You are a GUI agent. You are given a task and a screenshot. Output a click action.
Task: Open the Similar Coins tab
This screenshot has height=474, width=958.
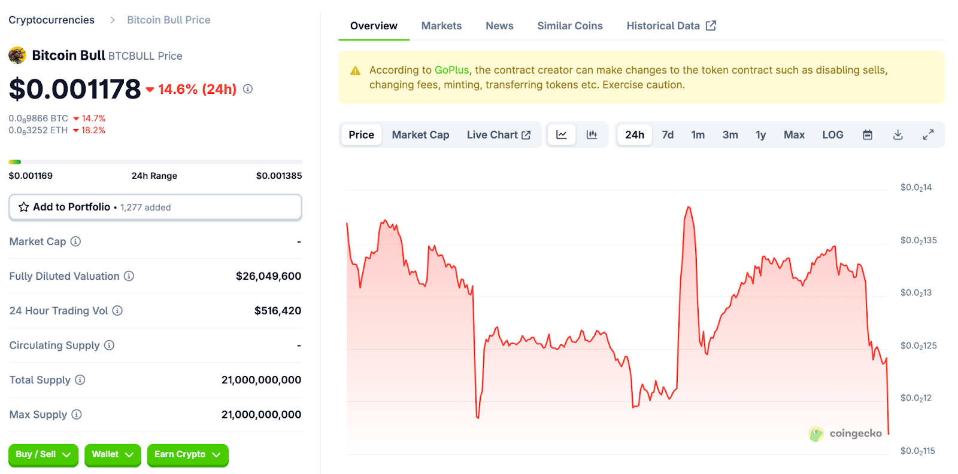click(x=570, y=26)
